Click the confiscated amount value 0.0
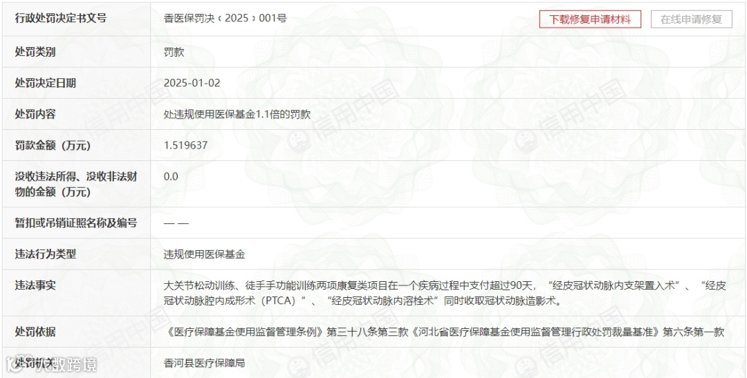Image resolution: width=747 pixels, height=378 pixels. 171,177
